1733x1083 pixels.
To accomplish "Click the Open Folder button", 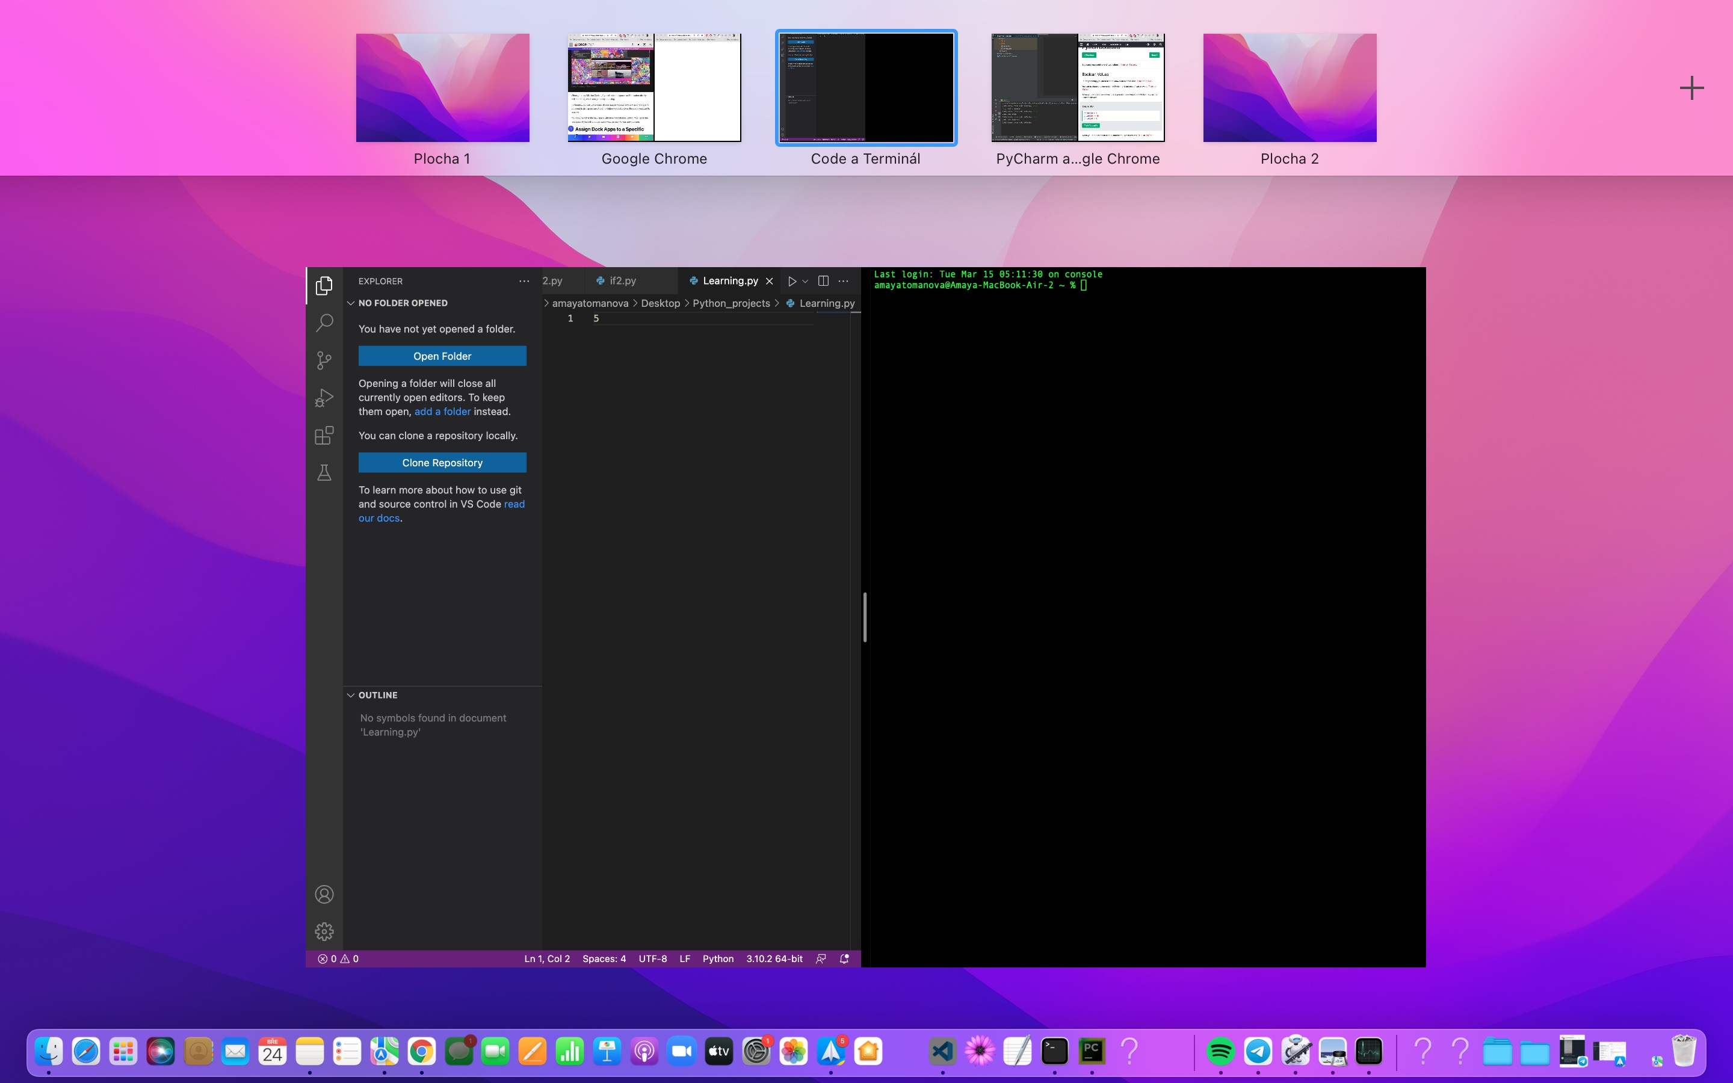I will 442,356.
